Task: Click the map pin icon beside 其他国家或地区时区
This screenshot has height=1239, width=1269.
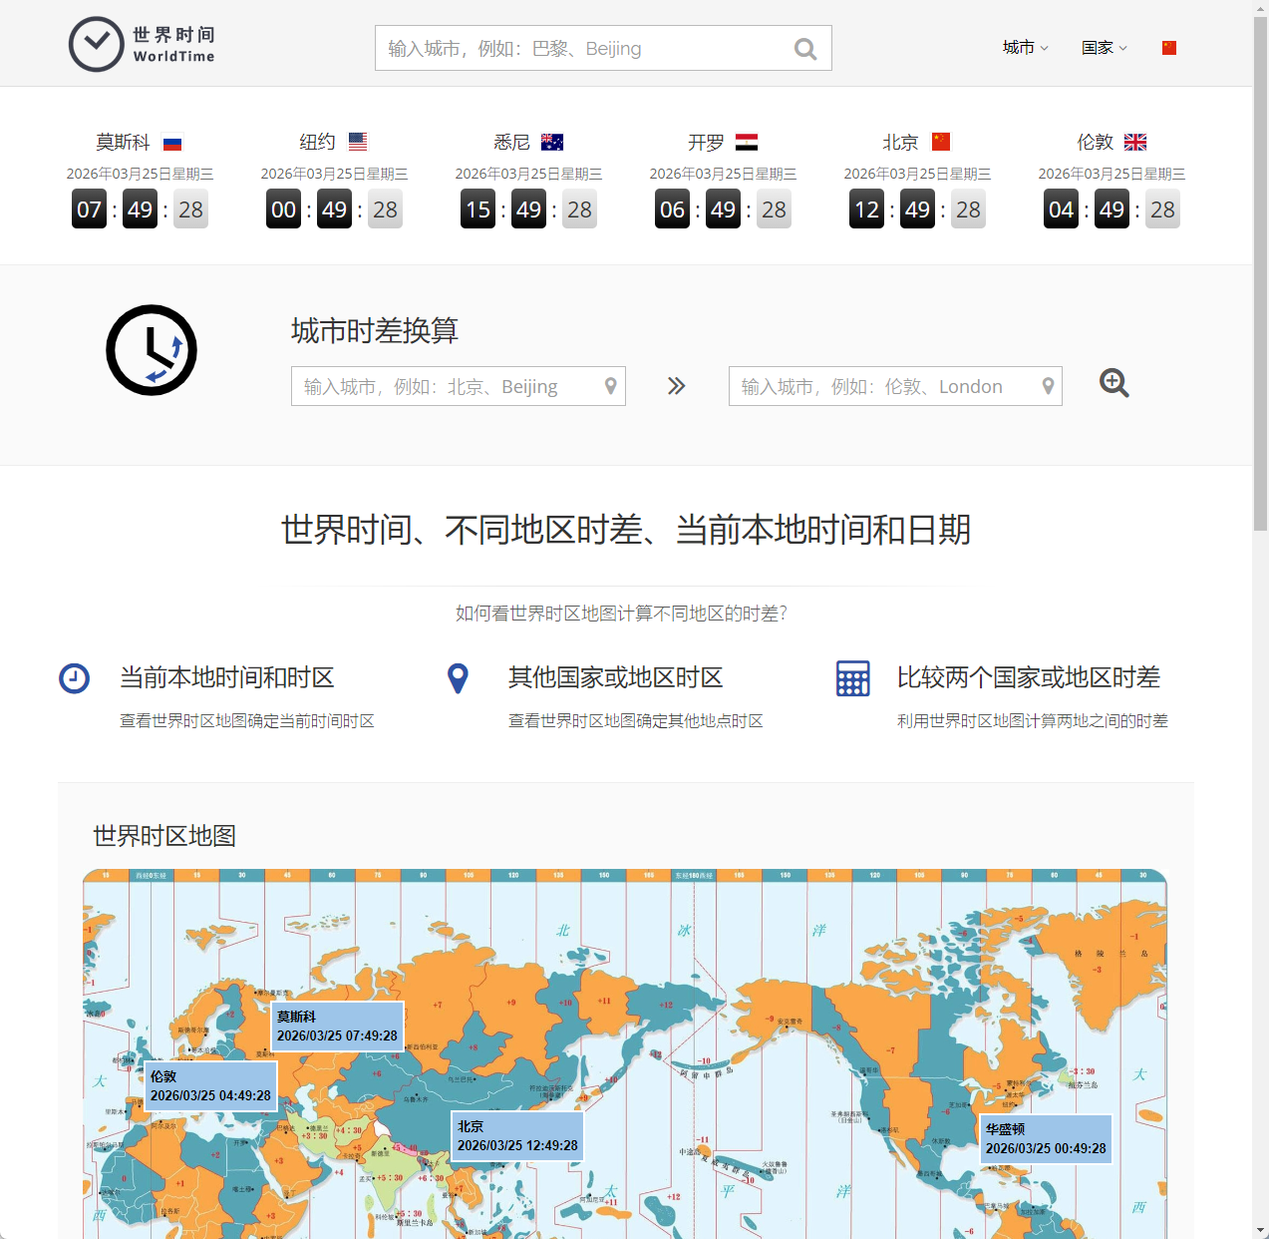Action: point(458,678)
